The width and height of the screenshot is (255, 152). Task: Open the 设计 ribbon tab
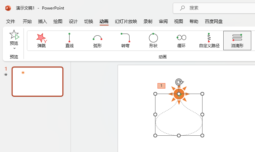click(73, 21)
